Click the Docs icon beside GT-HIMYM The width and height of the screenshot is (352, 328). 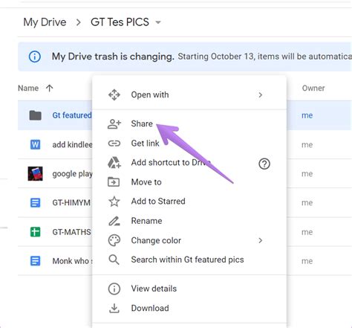(35, 203)
